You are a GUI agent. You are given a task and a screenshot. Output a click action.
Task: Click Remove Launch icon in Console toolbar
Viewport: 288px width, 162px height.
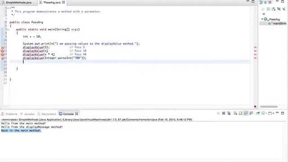(224, 113)
